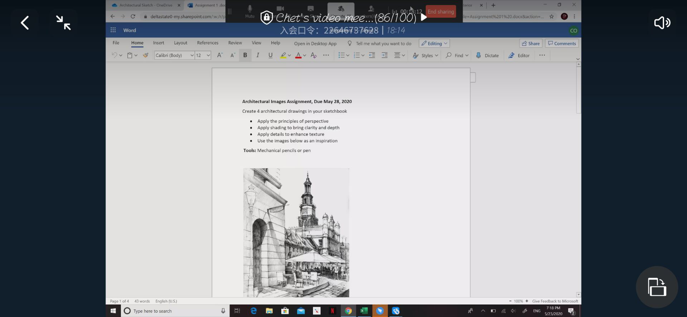Screen dimensions: 687x317
Task: Click the Format Painter icon
Action: 146,55
